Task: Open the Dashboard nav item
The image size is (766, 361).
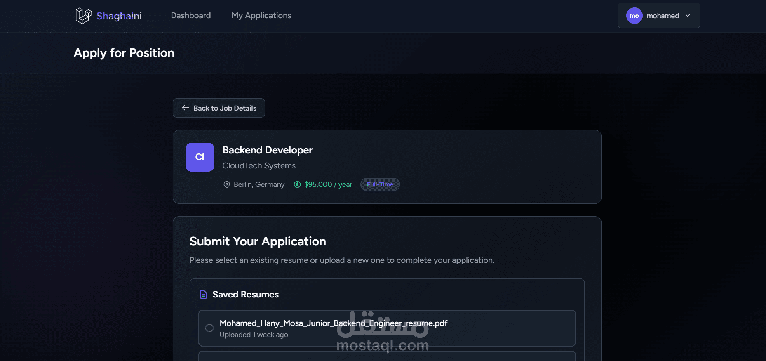Action: [191, 15]
